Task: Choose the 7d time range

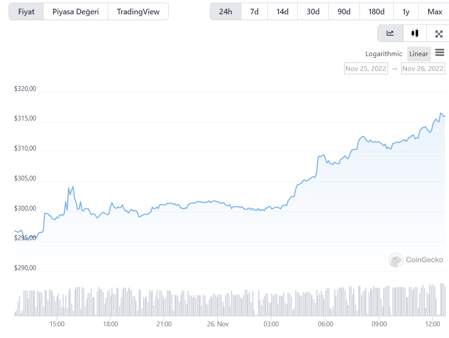Action: (x=254, y=12)
